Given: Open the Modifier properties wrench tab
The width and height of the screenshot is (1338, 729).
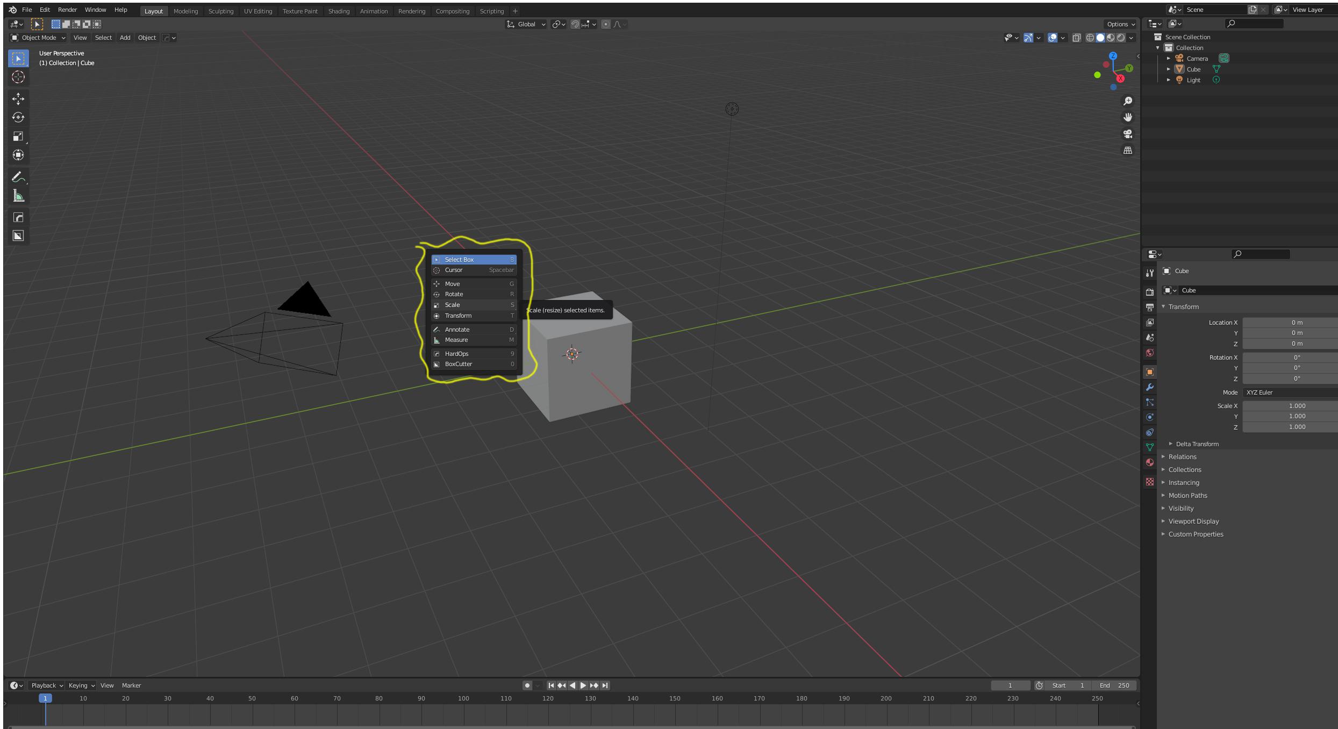Looking at the screenshot, I should [1150, 387].
